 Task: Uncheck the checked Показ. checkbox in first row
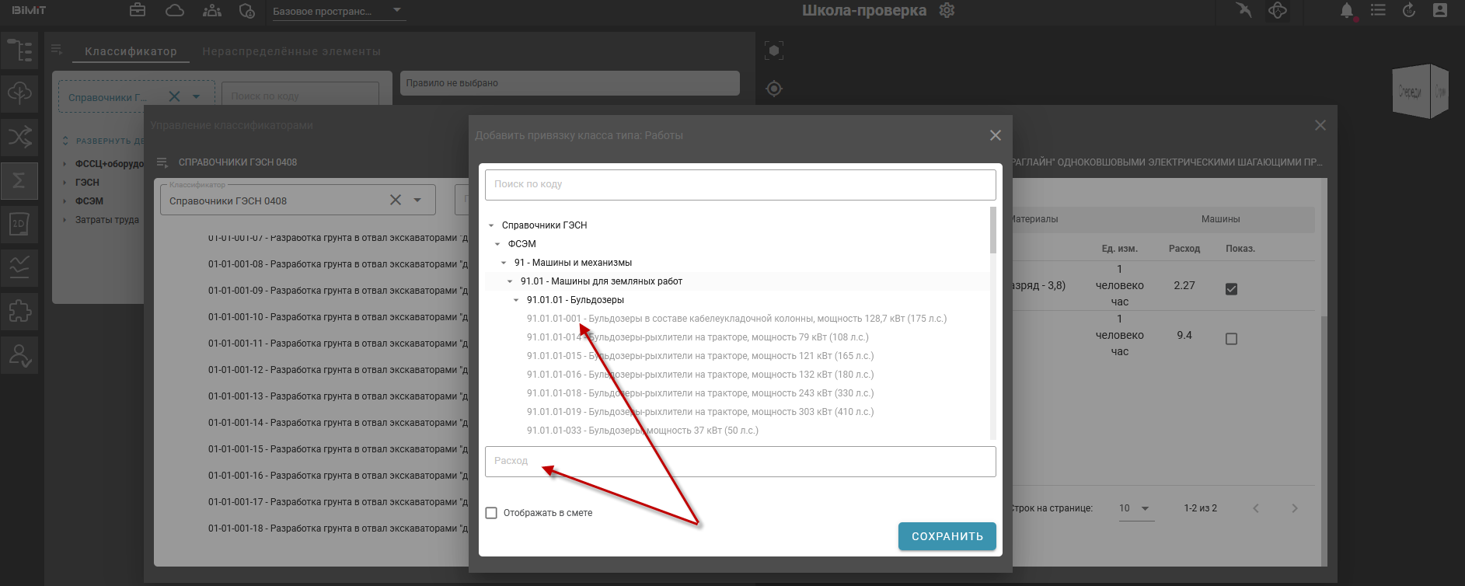coord(1231,289)
